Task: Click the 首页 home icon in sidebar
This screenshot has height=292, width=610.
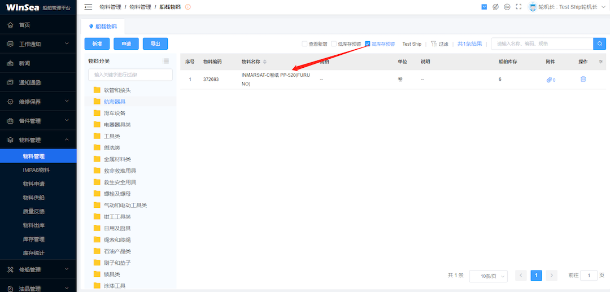Action: pos(11,25)
